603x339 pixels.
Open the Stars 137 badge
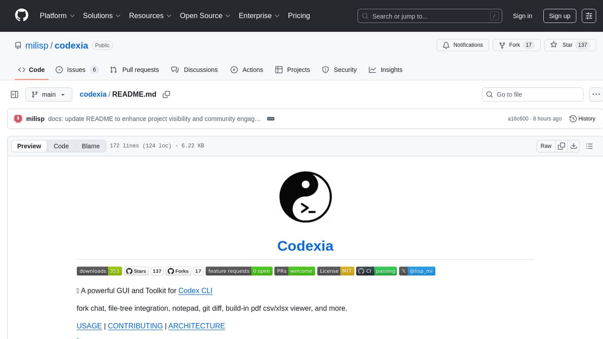point(144,271)
